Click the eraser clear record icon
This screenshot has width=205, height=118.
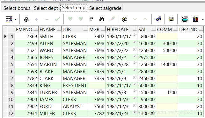pyautogui.click(x=112, y=19)
